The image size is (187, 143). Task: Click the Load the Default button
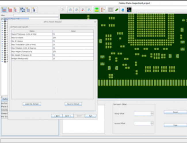pyautogui.click(x=32, y=104)
